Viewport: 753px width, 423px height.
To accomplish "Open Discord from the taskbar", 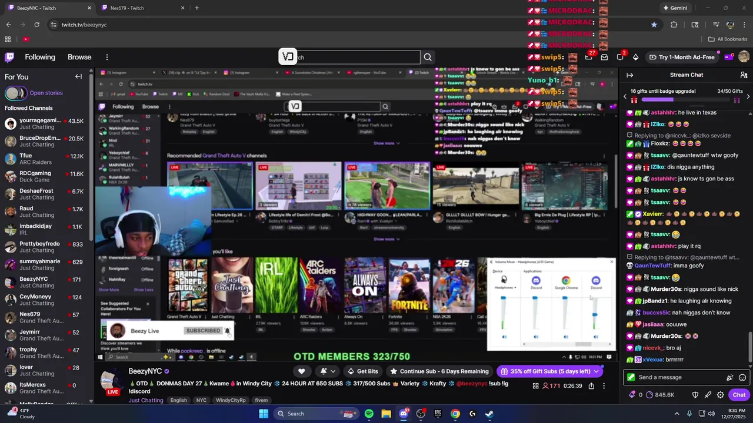I will (x=404, y=414).
